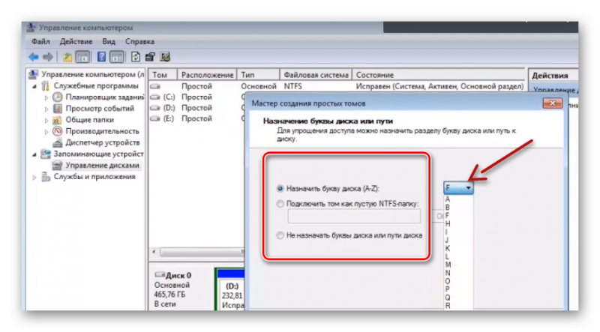Expand Services and Applications node

[x=34, y=177]
